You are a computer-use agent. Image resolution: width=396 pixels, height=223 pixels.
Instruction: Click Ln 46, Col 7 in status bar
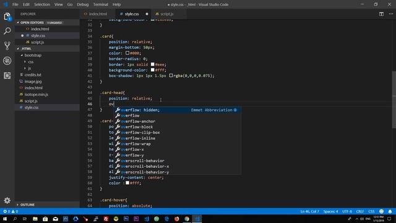pyautogui.click(x=309, y=211)
